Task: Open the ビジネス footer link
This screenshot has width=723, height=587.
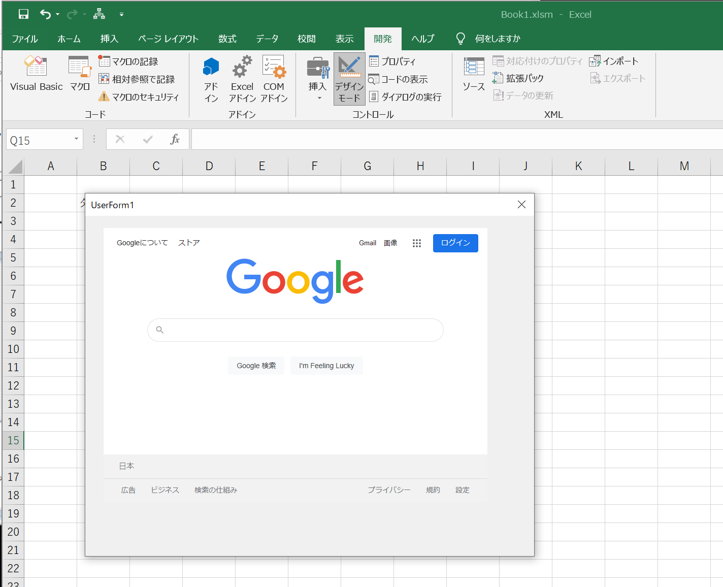Action: [165, 490]
